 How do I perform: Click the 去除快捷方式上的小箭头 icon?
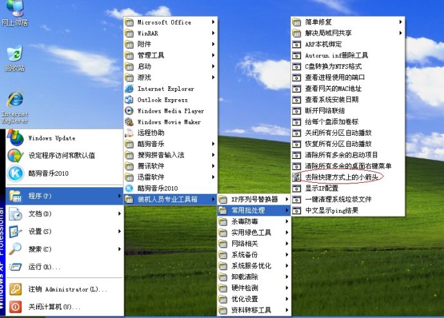coord(297,177)
